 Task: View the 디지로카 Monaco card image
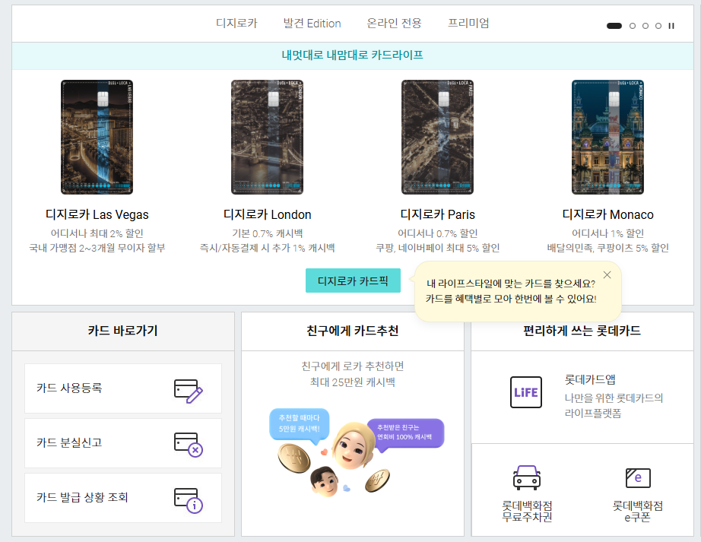607,137
